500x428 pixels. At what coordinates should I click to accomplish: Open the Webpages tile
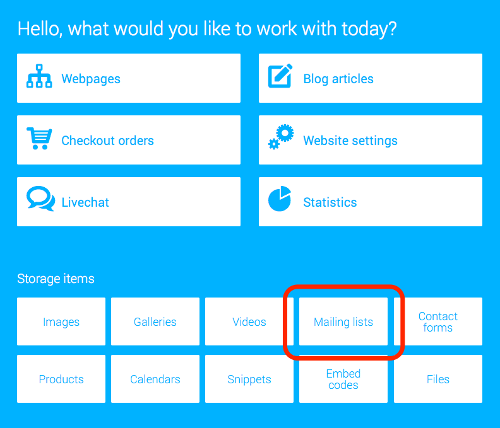pyautogui.click(x=129, y=78)
